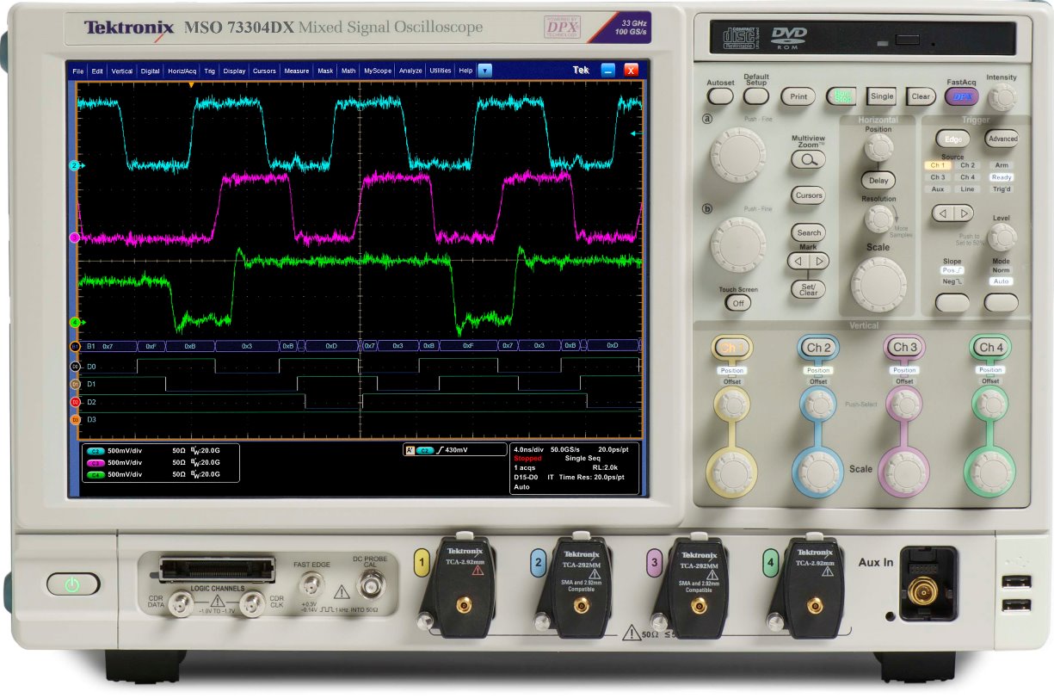Expand the blue menu dropdown arrow after Help
The width and height of the screenshot is (1054, 698).
(484, 71)
